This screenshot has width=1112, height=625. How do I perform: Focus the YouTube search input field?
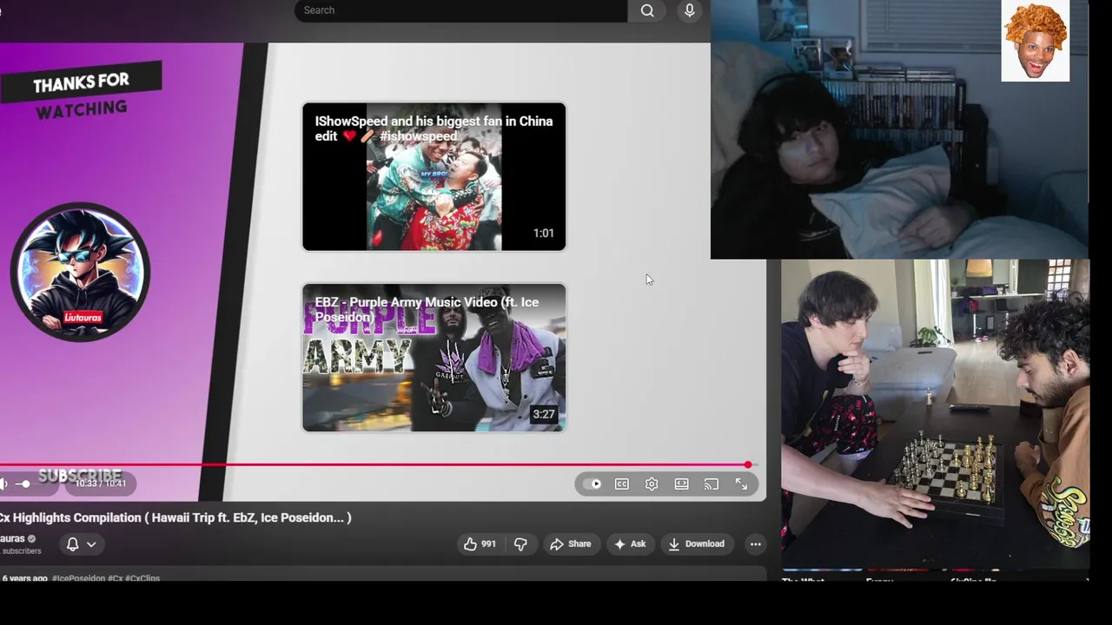point(460,10)
